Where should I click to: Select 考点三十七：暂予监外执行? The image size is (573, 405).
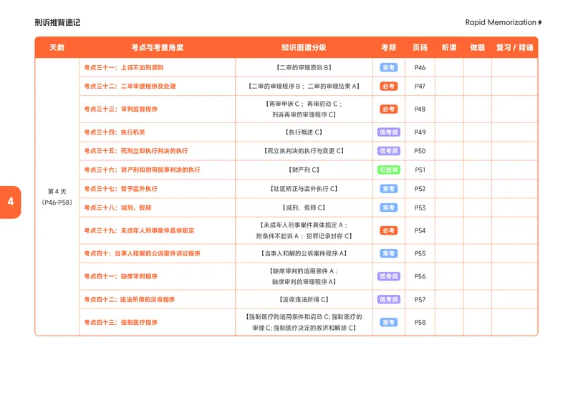click(x=120, y=189)
